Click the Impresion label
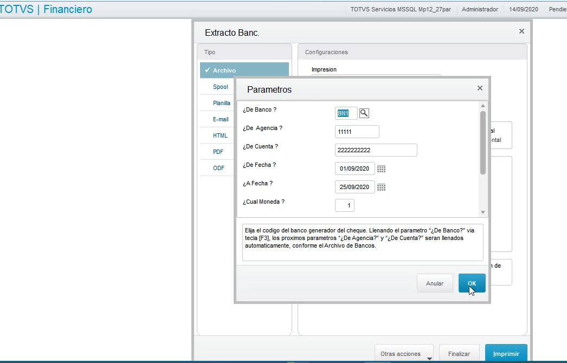The height and width of the screenshot is (363, 567). (x=324, y=69)
